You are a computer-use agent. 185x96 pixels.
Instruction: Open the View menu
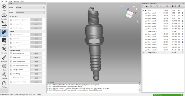pyautogui.click(x=10, y=1)
